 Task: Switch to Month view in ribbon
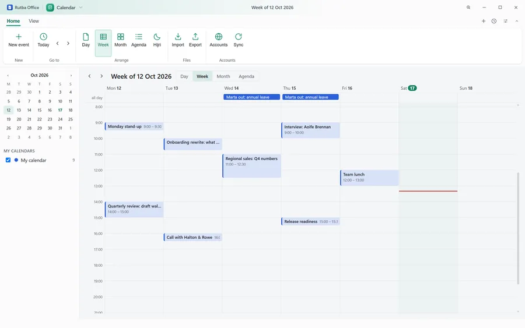click(x=121, y=40)
